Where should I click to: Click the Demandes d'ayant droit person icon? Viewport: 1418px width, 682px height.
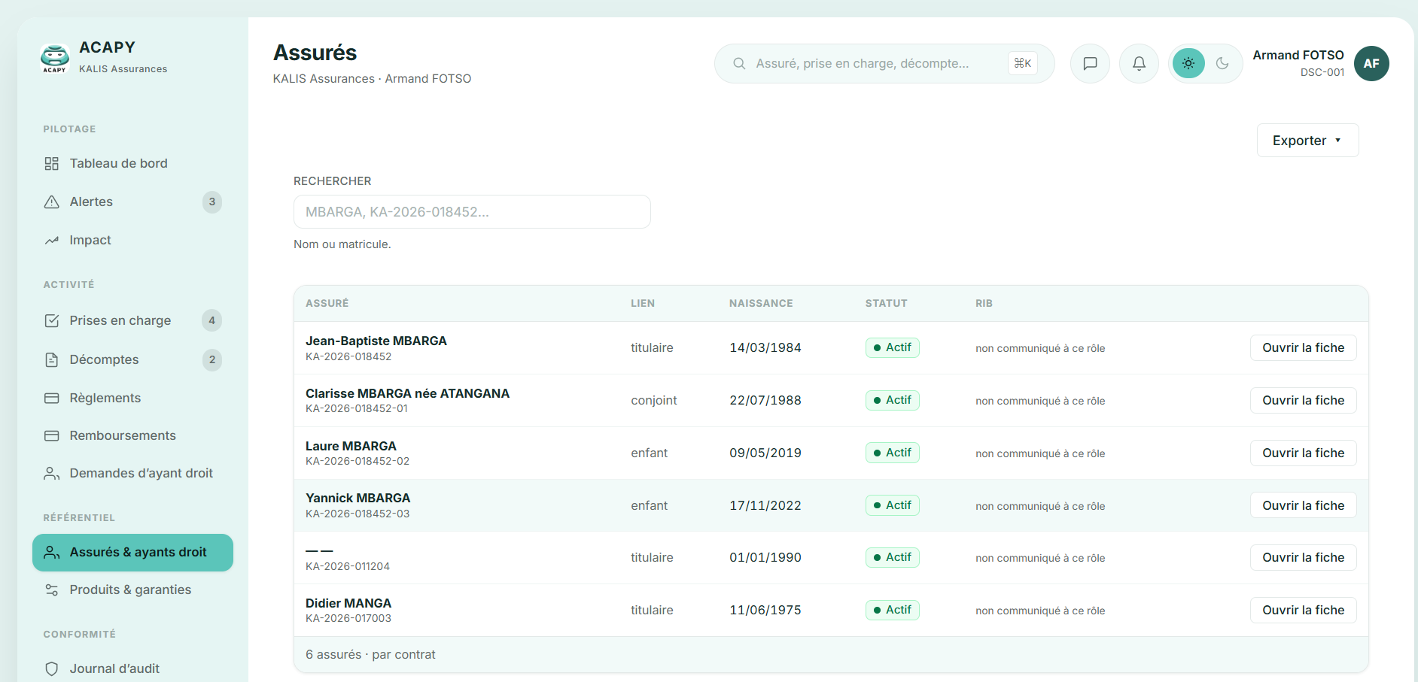click(51, 474)
